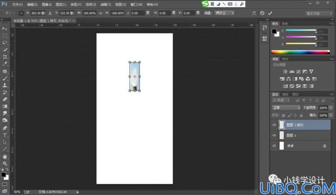Select the Clone Stamp tool
The height and width of the screenshot is (195, 336).
[5, 85]
